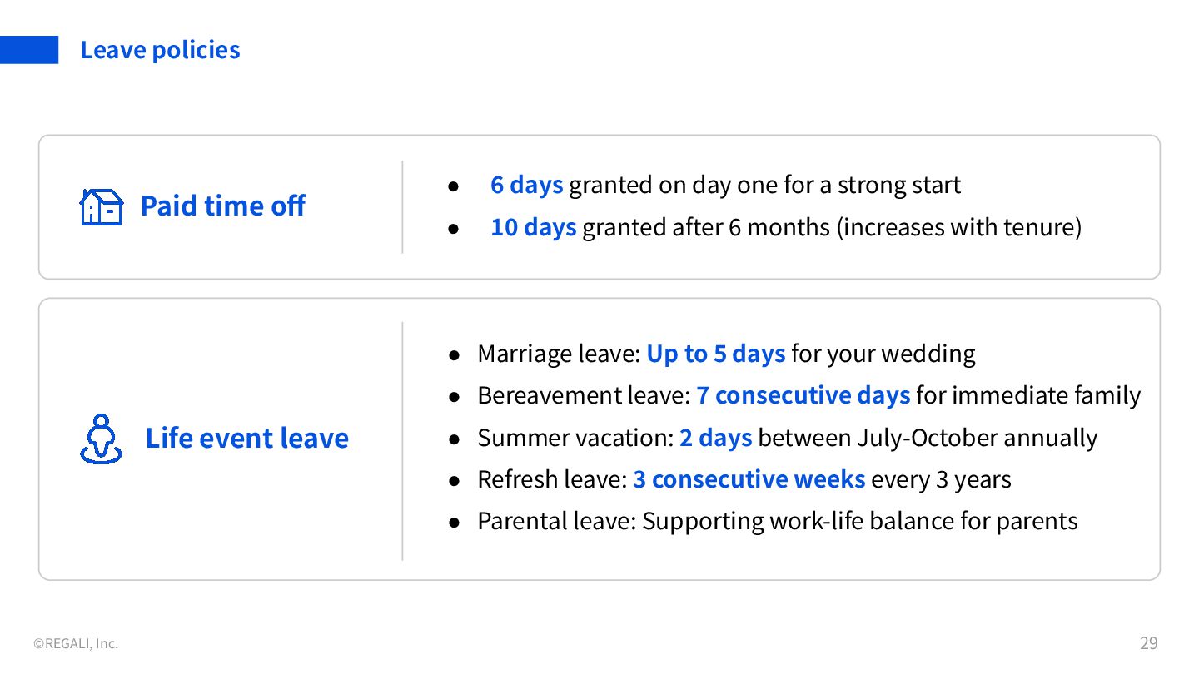Select the Paid time off heading
The image size is (1199, 674).
pyautogui.click(x=222, y=206)
